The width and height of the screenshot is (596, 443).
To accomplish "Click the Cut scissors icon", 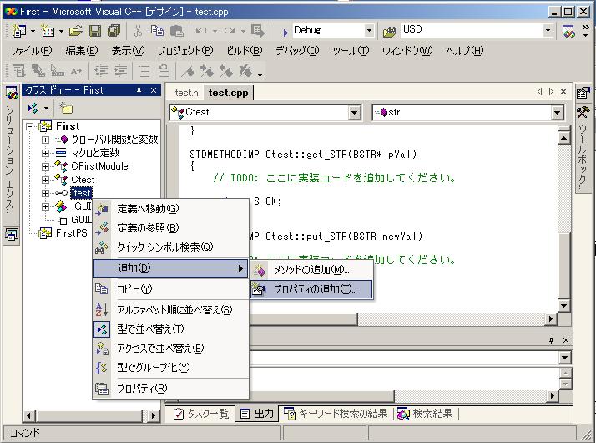I will (138, 31).
